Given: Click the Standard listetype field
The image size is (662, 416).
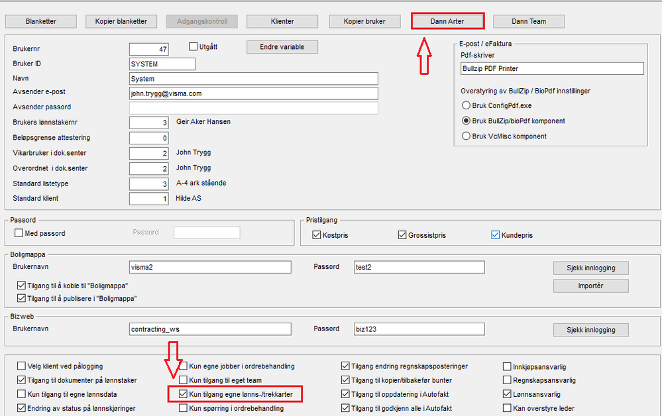Looking at the screenshot, I should tap(149, 184).
